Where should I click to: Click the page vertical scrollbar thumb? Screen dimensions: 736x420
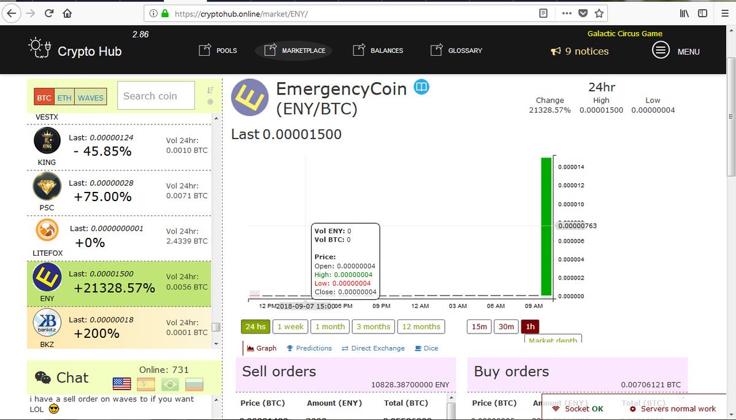tap(730, 116)
